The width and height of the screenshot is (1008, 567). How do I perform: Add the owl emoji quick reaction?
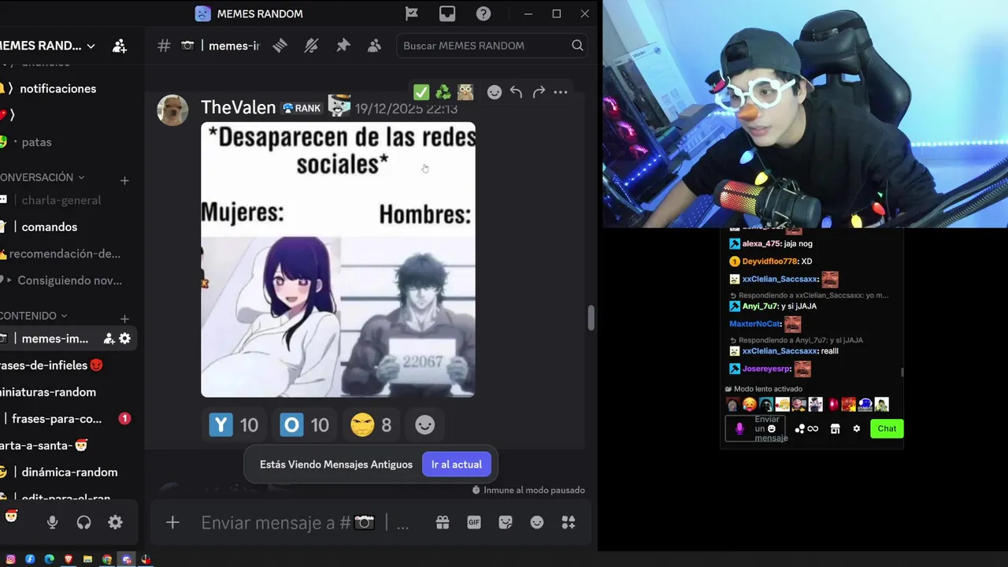(x=465, y=92)
